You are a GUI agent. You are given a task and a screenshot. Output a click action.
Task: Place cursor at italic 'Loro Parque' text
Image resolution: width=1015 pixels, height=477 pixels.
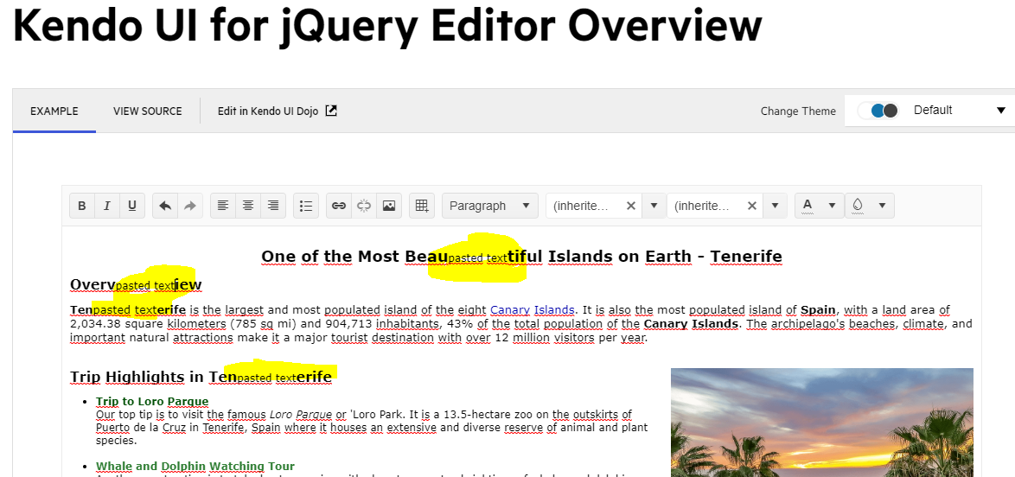tap(298, 414)
